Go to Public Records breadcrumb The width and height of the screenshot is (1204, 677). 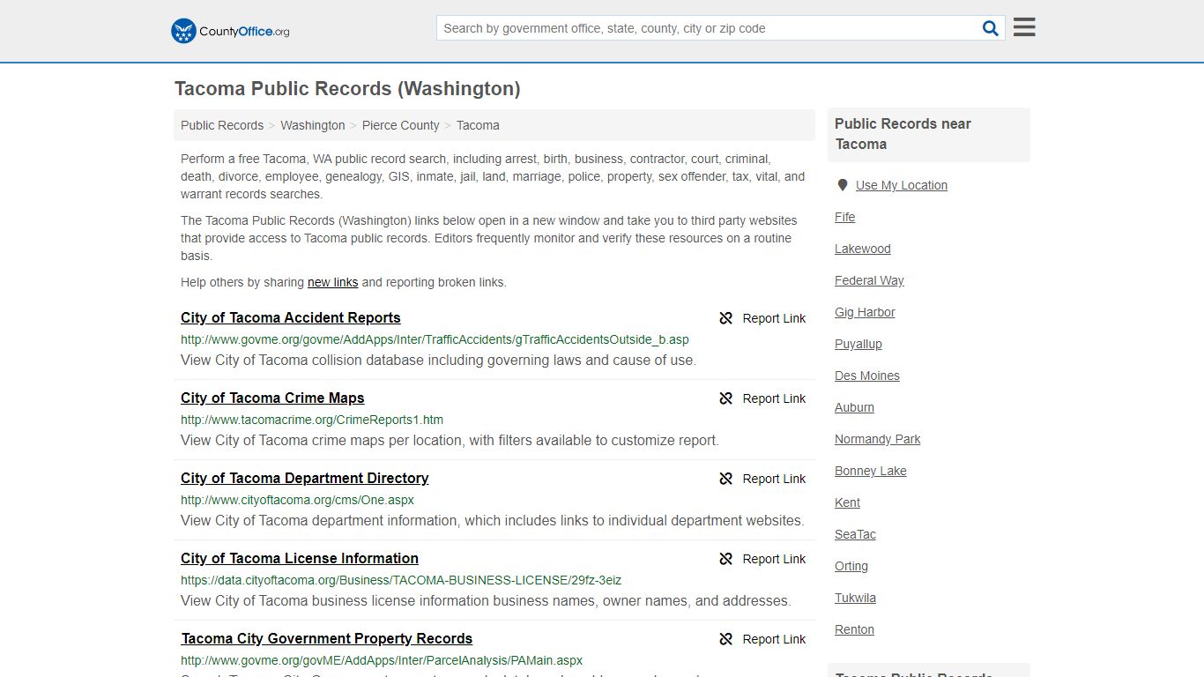click(222, 125)
